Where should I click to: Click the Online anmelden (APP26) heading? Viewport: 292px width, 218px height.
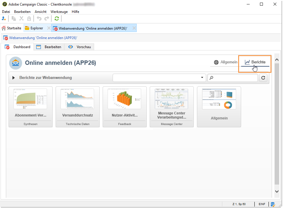(61, 63)
